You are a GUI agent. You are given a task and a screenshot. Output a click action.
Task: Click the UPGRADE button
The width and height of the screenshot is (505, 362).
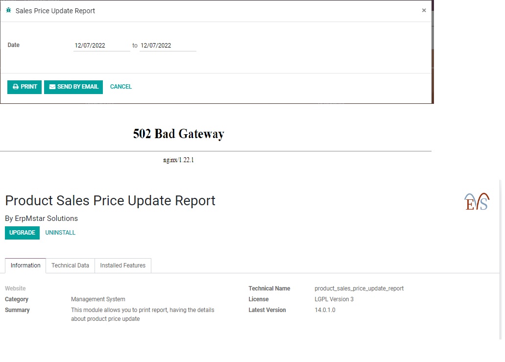(22, 233)
